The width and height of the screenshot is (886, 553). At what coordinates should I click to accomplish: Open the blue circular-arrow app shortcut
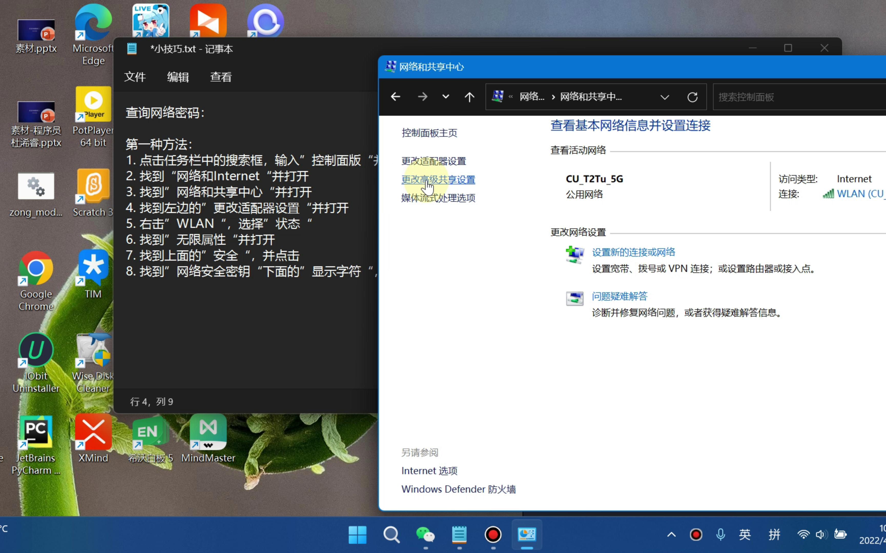click(x=265, y=20)
